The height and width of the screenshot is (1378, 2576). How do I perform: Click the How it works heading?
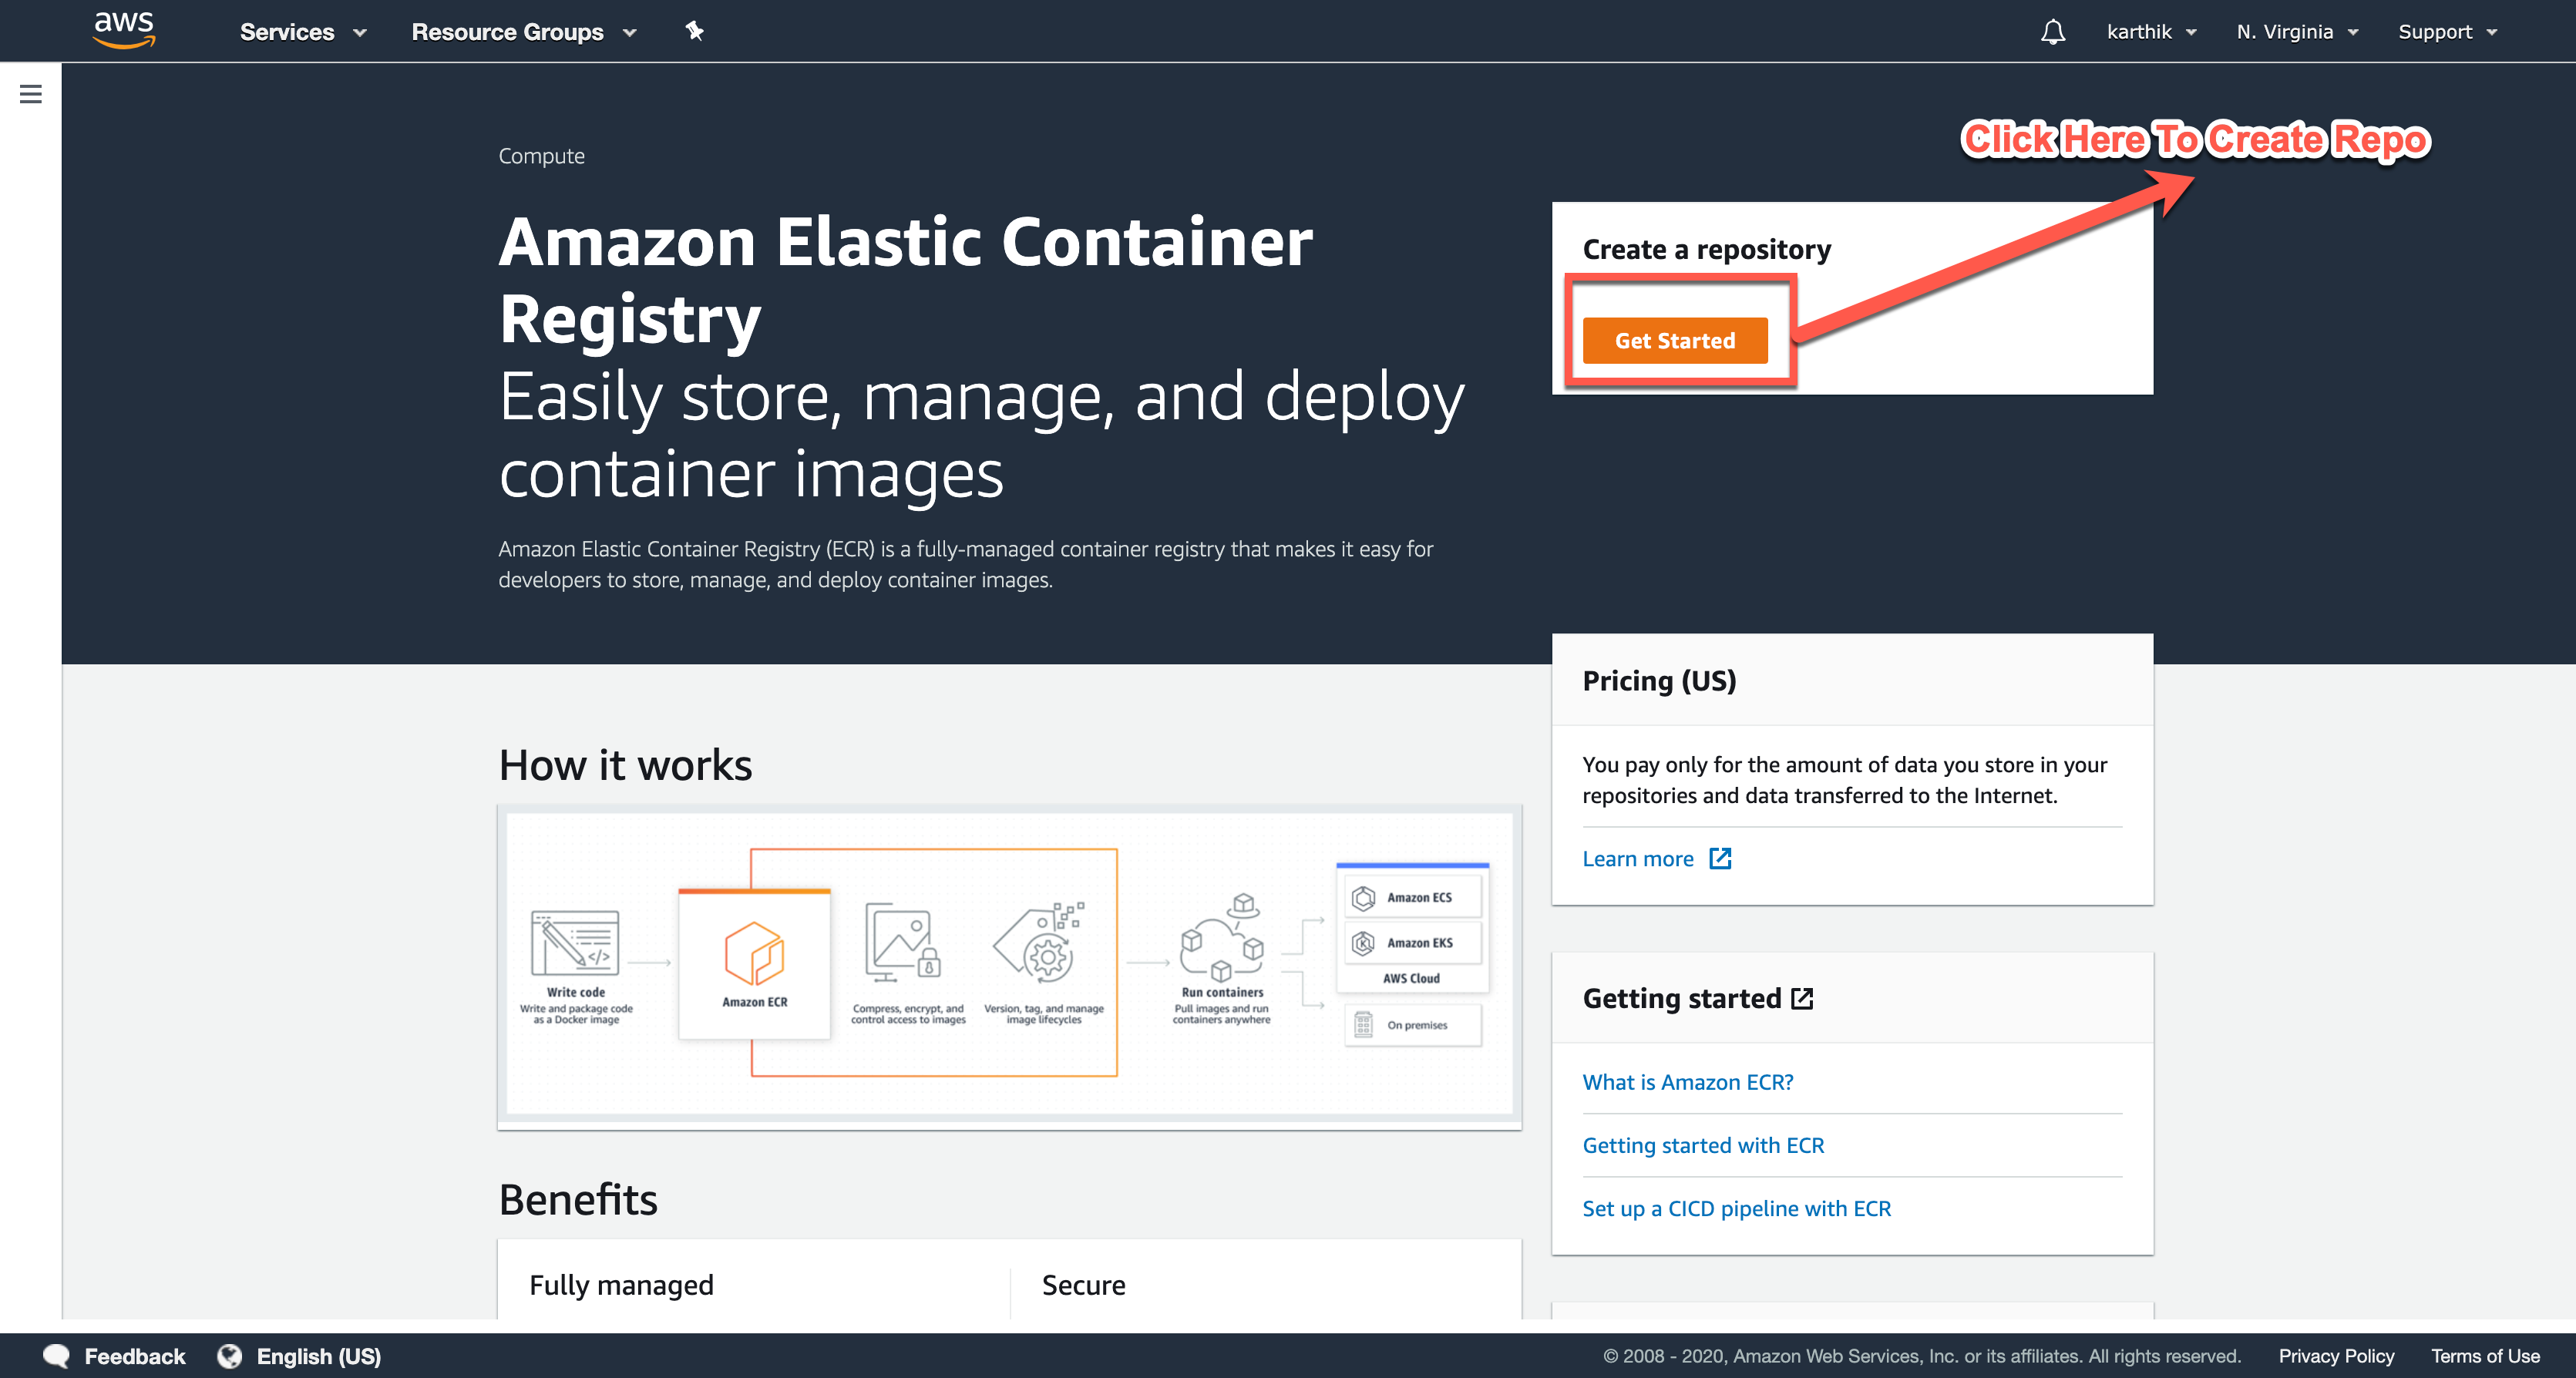[x=625, y=765]
